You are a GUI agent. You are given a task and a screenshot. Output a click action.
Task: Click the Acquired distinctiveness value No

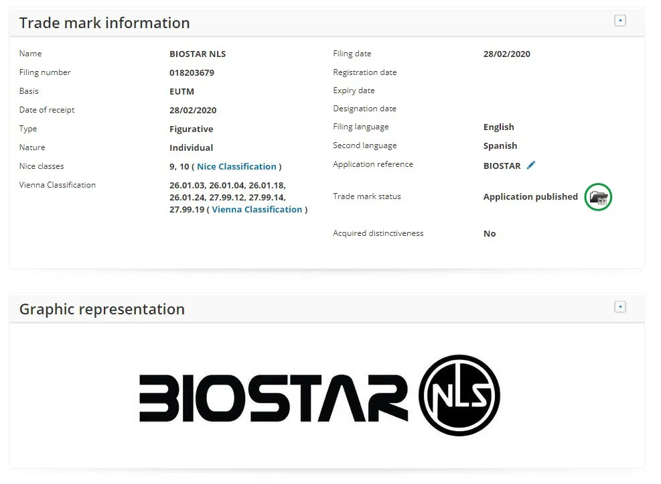(x=489, y=233)
